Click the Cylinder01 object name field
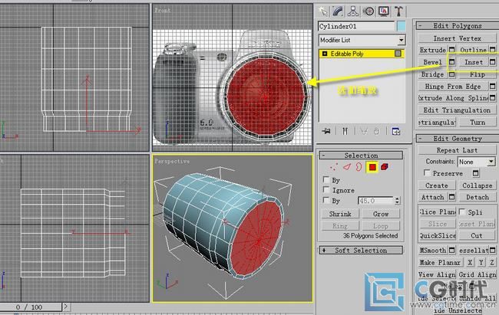The width and height of the screenshot is (499, 315). [x=356, y=26]
